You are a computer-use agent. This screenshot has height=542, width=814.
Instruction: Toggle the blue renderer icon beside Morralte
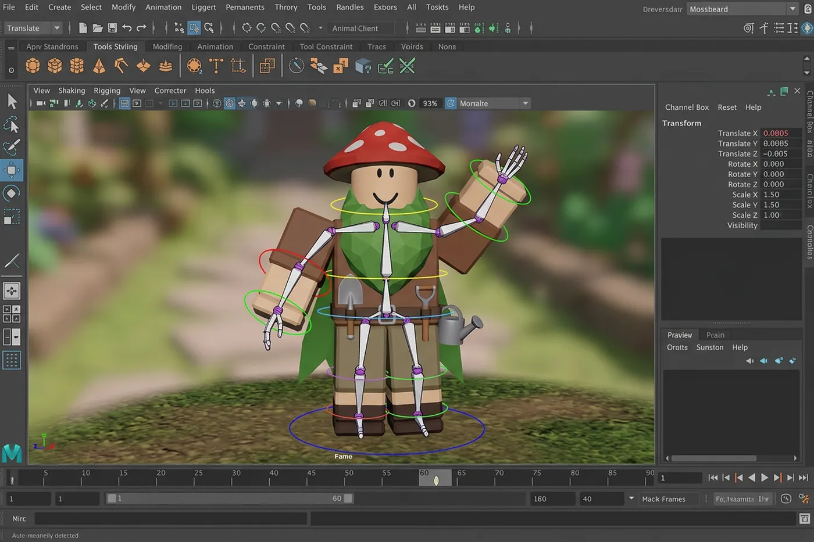(451, 103)
